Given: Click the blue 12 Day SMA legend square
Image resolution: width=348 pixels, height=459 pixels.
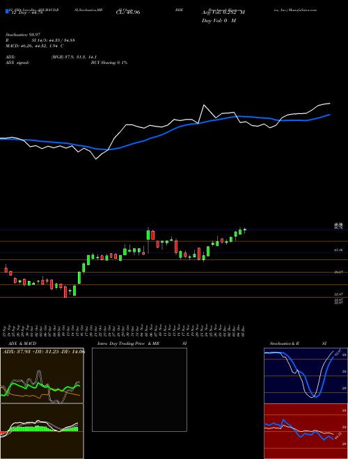Looking at the screenshot, I should pyautogui.click(x=7, y=12).
